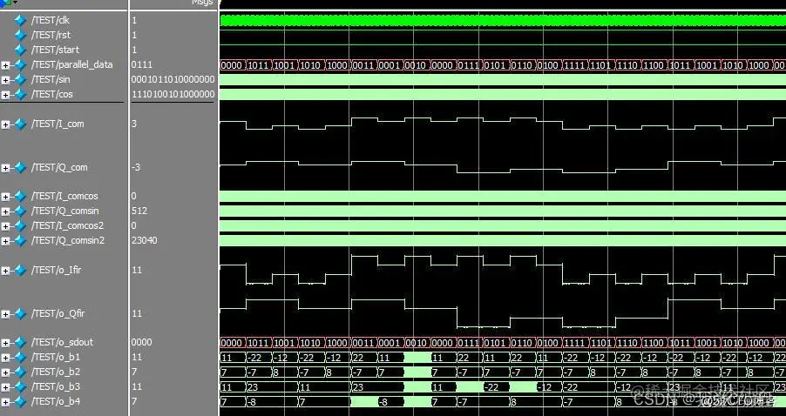Click the /TEST/I_com diamond icon
This screenshot has height=416, width=786.
pyautogui.click(x=20, y=124)
